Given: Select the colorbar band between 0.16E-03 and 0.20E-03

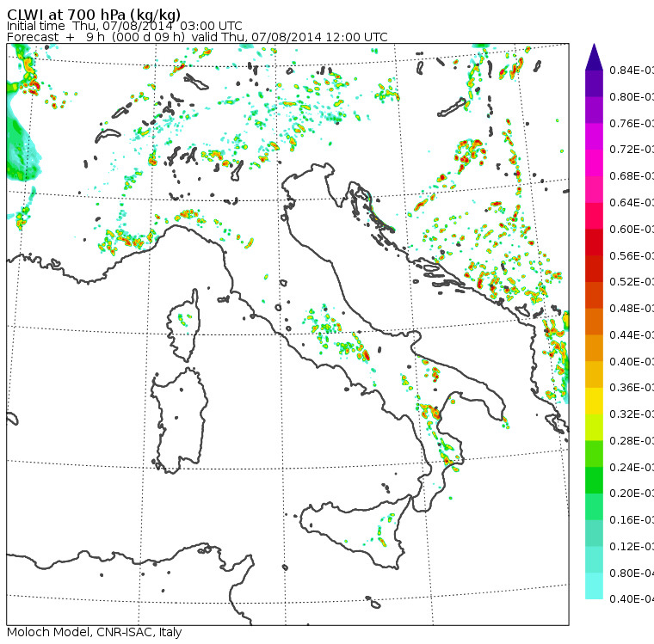Looking at the screenshot, I should pyautogui.click(x=594, y=506).
